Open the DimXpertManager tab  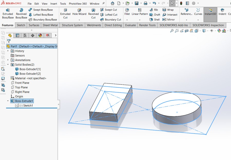point(33,35)
